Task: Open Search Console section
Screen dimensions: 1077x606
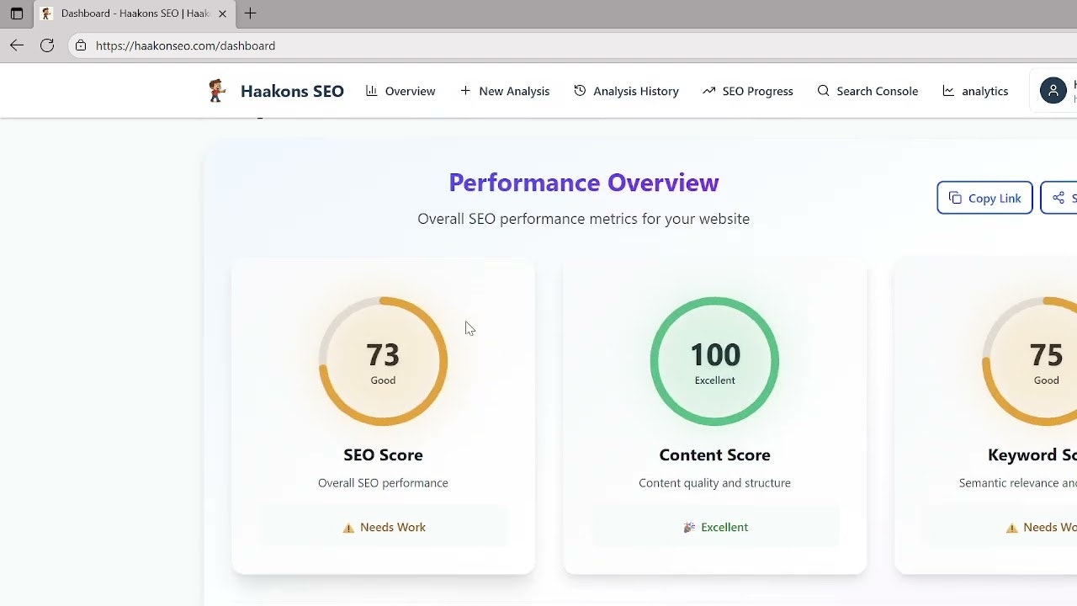Action: coord(867,91)
